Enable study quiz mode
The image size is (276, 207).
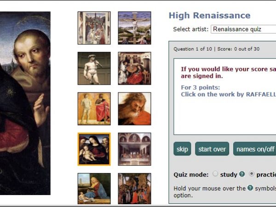215,174
